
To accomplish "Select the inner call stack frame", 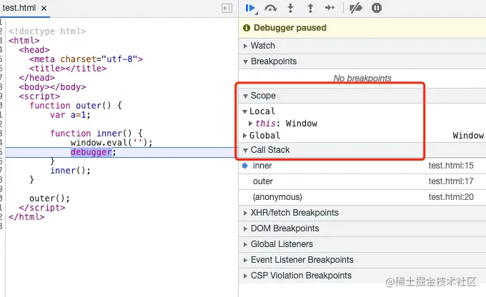I will tap(362, 166).
